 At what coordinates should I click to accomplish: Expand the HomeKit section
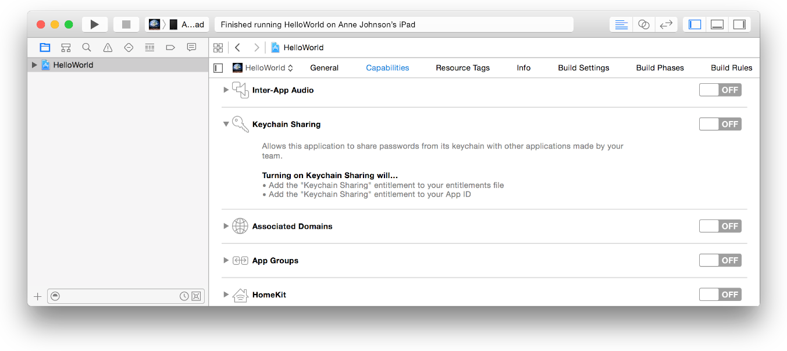click(226, 295)
